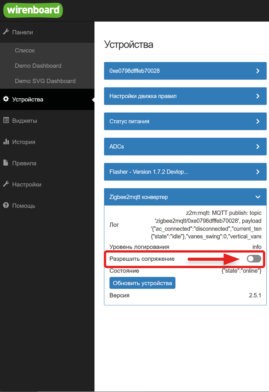Open the Список panel list item
Screen dimensions: 269x392
[25, 50]
